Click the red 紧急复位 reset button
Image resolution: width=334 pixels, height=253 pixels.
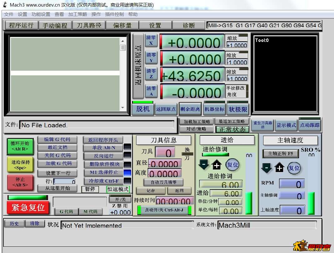28,207
